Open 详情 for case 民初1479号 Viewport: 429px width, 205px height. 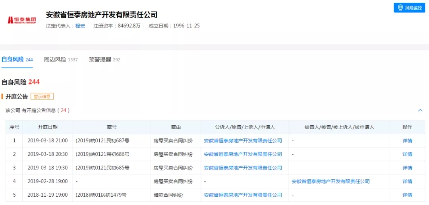click(x=408, y=195)
